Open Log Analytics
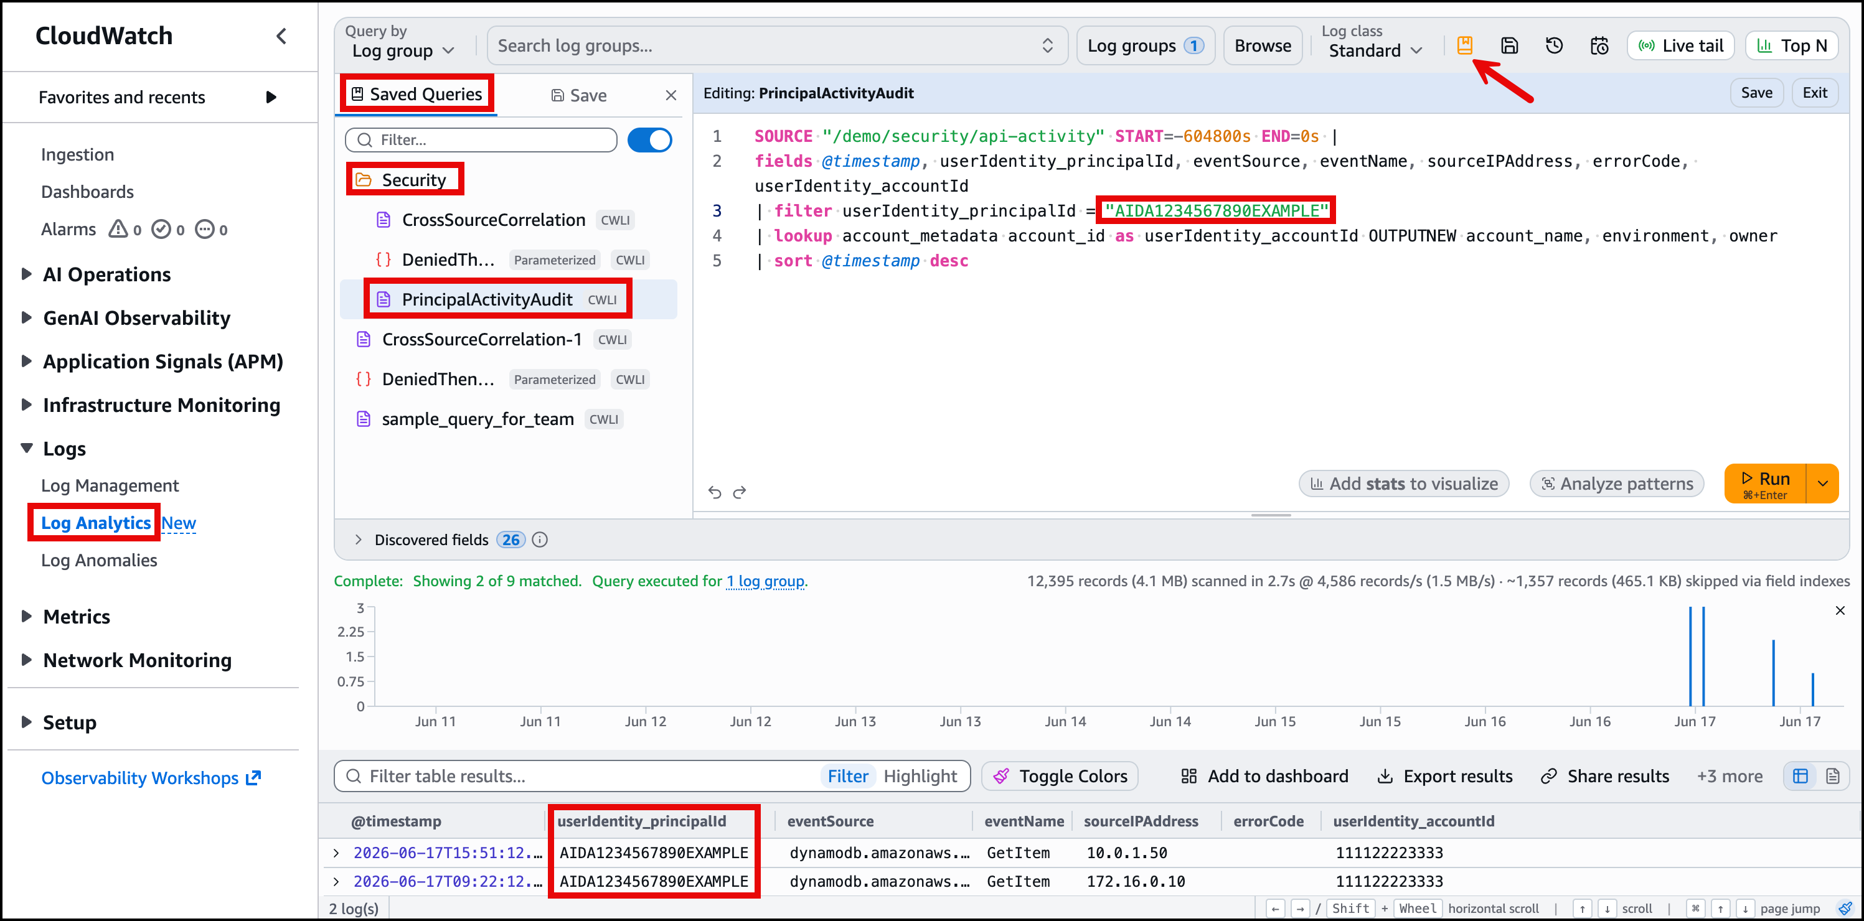 pyautogui.click(x=95, y=522)
